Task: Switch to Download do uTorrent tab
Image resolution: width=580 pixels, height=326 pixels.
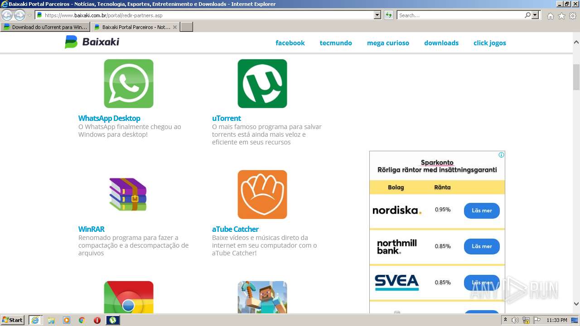Action: tap(45, 27)
